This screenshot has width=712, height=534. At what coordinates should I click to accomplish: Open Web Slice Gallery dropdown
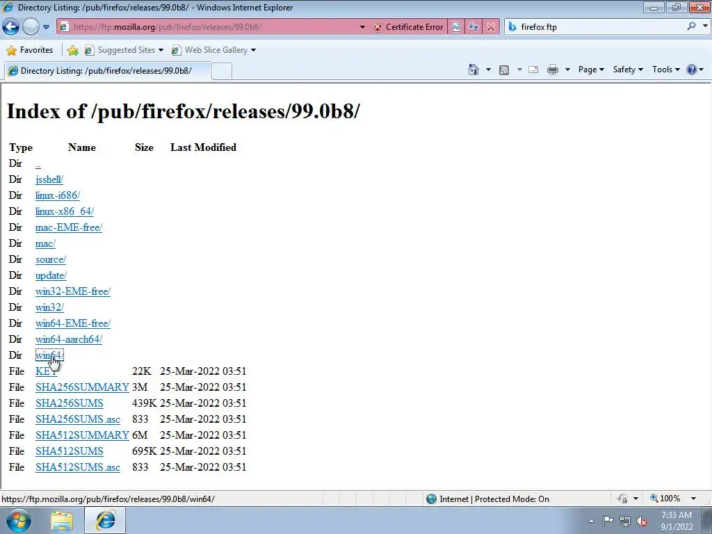tap(213, 50)
